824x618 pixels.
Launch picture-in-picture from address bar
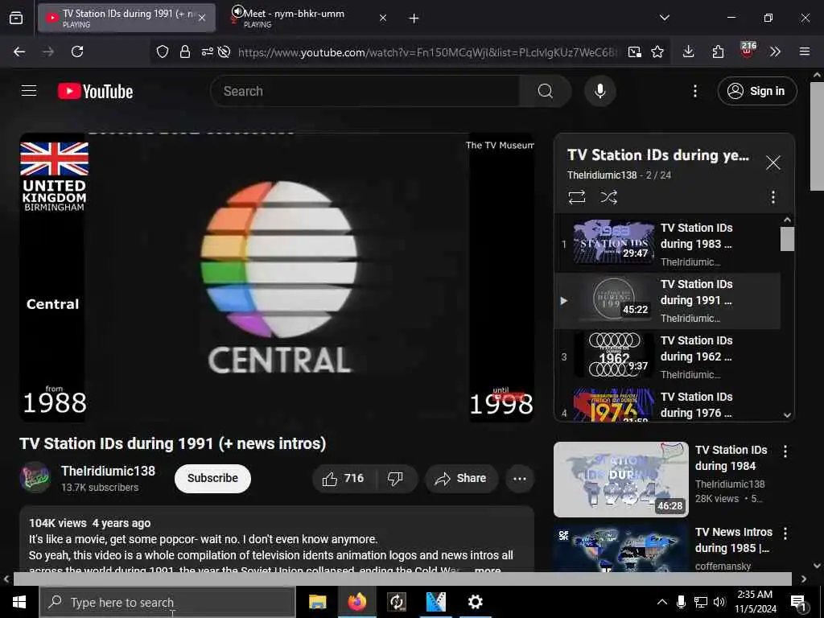(635, 51)
